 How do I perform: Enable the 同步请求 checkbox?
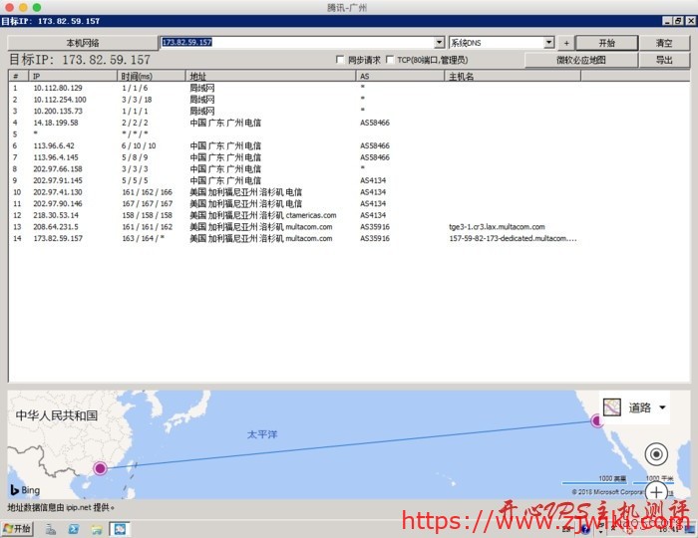(x=340, y=60)
